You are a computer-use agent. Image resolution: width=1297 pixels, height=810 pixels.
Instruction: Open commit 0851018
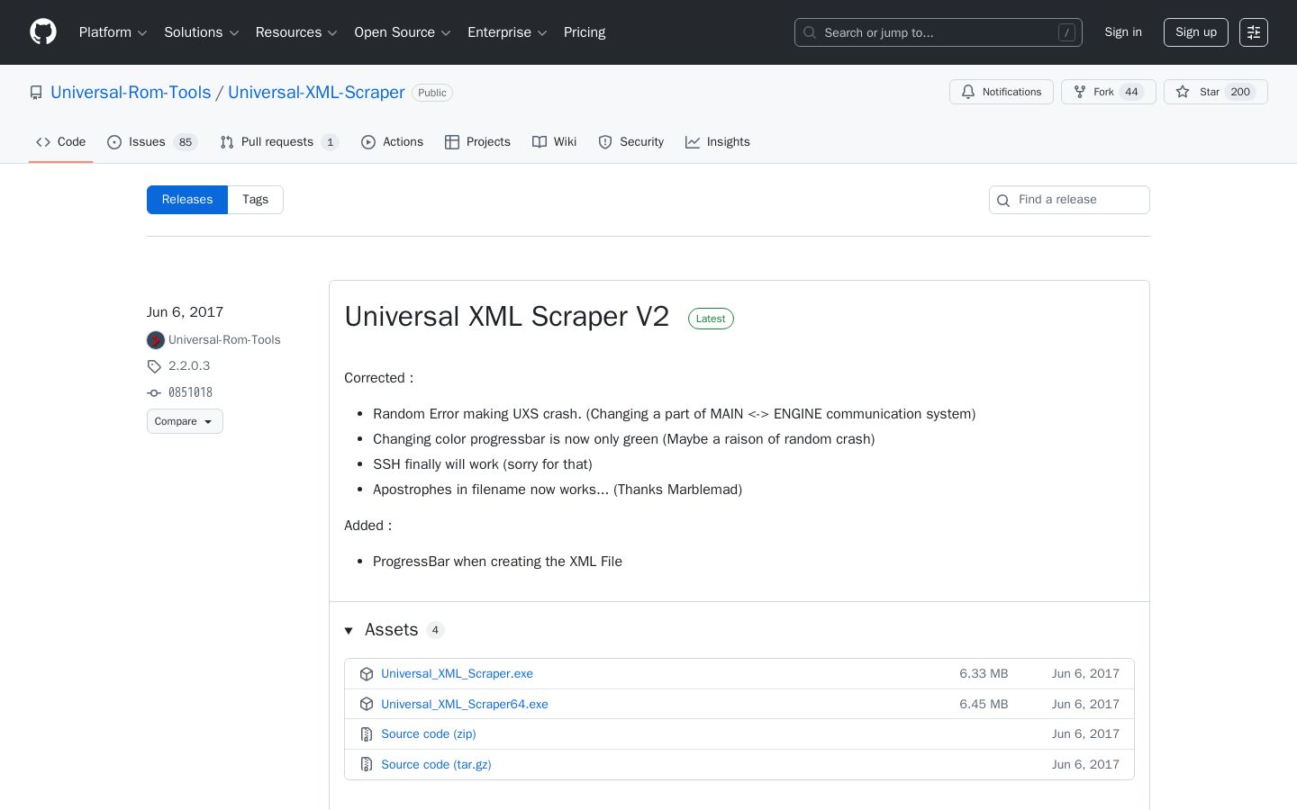tap(190, 393)
